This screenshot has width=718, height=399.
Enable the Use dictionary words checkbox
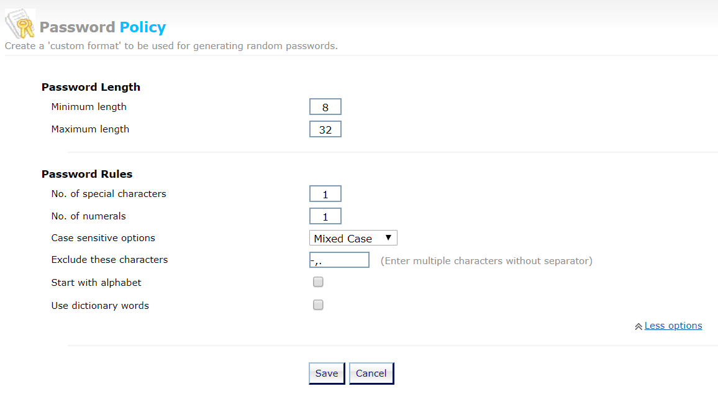(318, 305)
